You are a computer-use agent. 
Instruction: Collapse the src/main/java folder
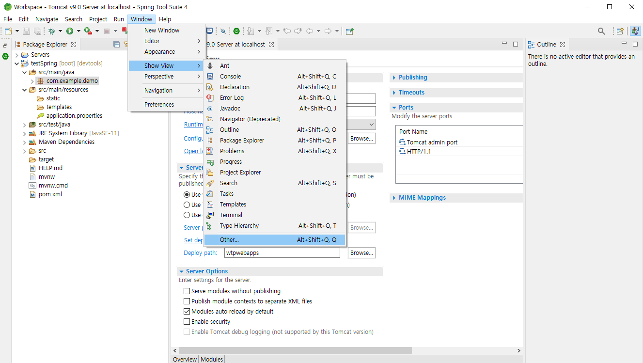click(x=25, y=72)
